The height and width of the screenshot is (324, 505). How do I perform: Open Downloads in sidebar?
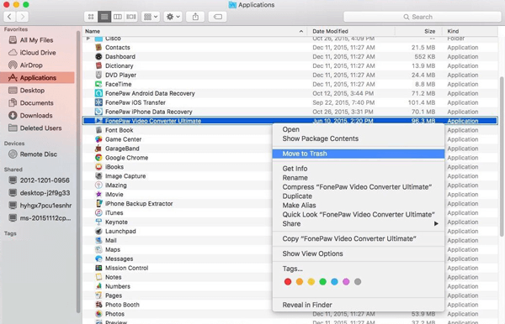click(x=37, y=115)
